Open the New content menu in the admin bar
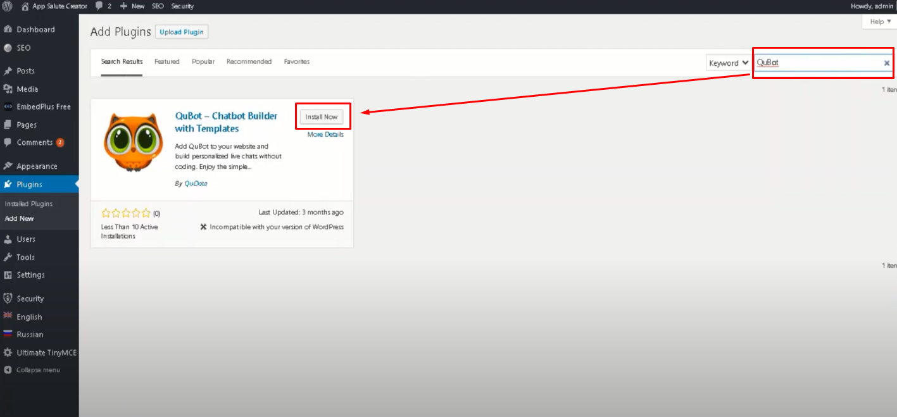 (x=132, y=6)
